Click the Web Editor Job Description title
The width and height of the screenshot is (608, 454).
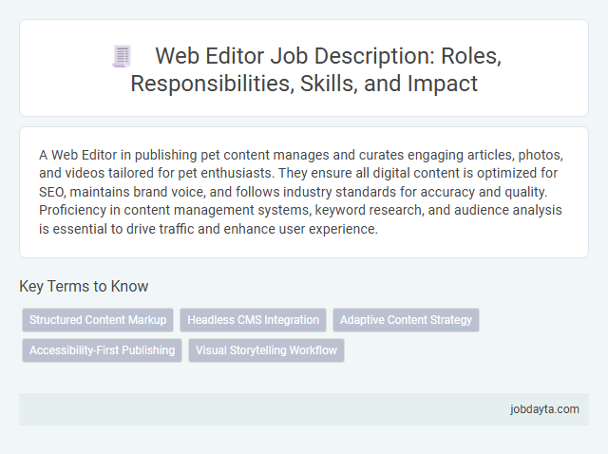click(x=316, y=69)
